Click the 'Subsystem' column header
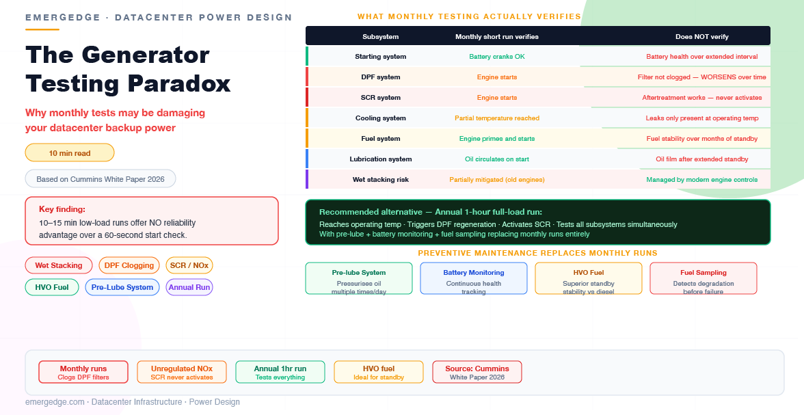Viewport: 804px width, 415px height. pos(380,36)
